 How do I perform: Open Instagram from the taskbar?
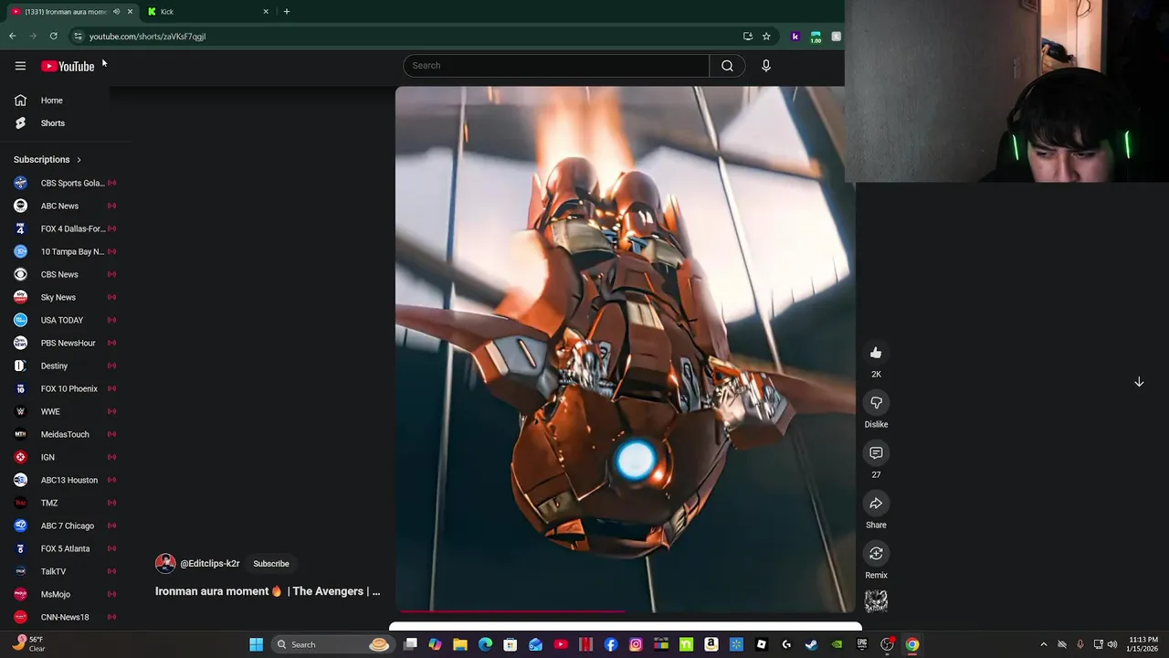(x=636, y=644)
